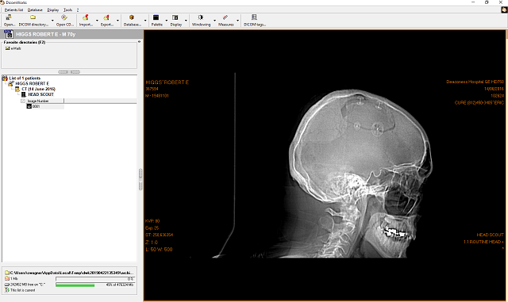
Task: Open the Windowing dropdown arrow
Action: tap(214, 21)
